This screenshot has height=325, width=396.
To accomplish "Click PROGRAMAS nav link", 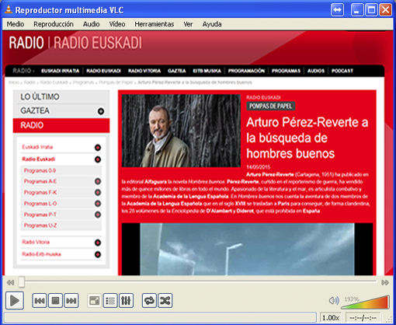I will [x=286, y=71].
